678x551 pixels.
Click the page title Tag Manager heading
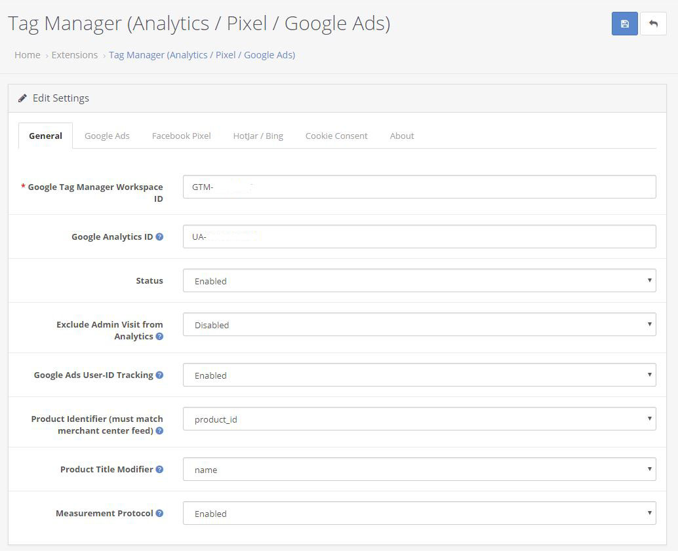pyautogui.click(x=199, y=24)
